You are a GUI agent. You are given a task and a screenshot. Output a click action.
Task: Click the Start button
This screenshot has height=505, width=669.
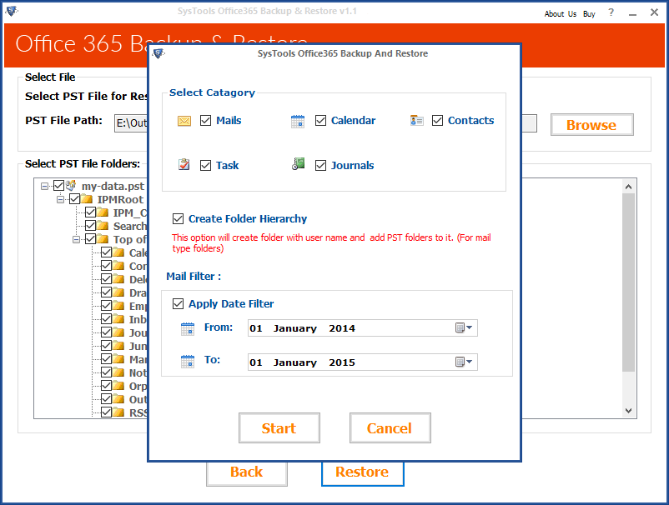[x=279, y=427]
